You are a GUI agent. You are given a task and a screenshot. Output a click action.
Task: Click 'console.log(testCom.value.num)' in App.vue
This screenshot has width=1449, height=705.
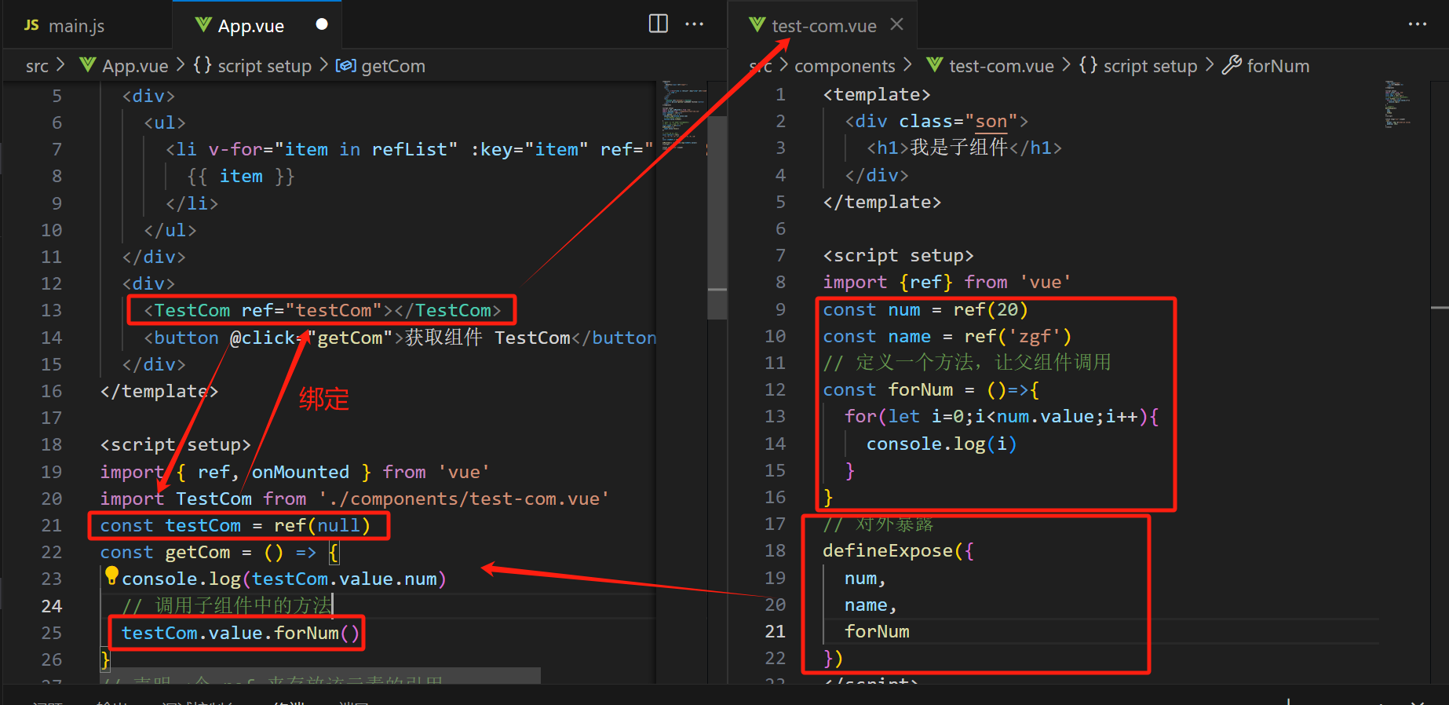[283, 579]
